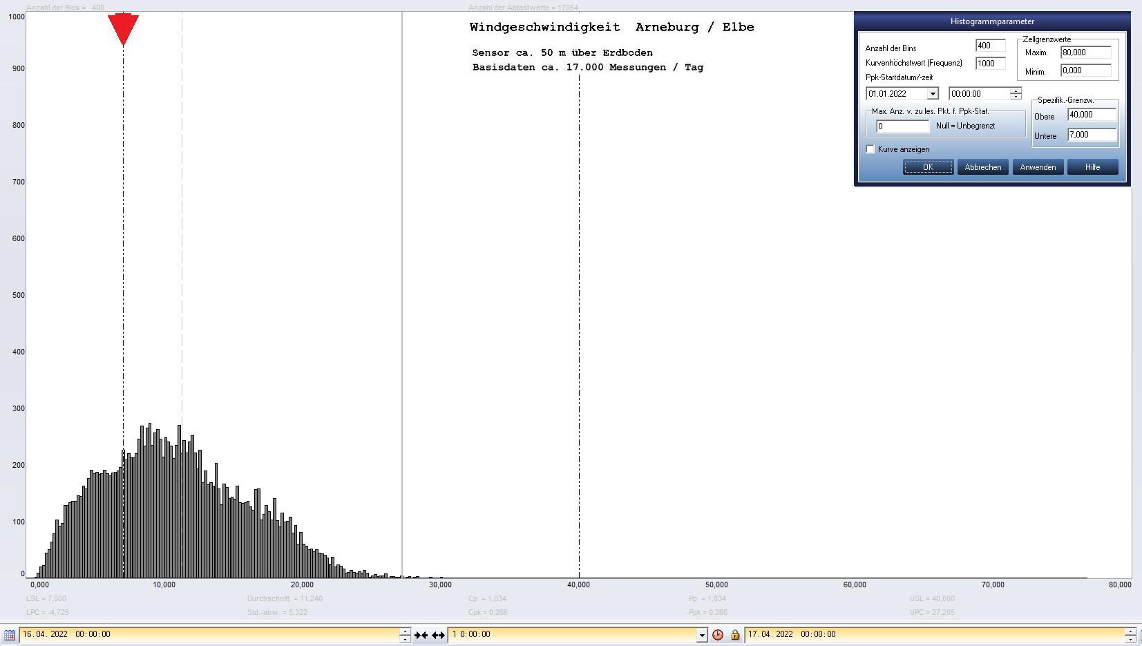The image size is (1142, 646).
Task: Click the 40,000 x-axis label
Action: pos(578,585)
